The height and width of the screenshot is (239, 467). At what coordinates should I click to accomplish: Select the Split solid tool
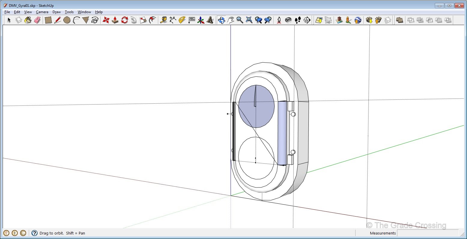coord(448,20)
